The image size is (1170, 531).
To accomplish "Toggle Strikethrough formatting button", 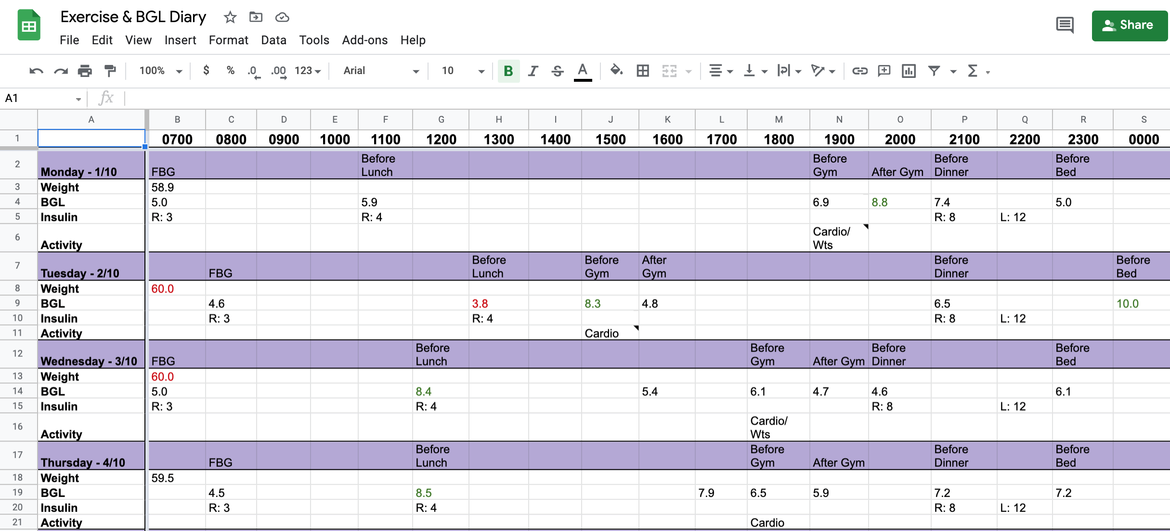I will (x=558, y=71).
